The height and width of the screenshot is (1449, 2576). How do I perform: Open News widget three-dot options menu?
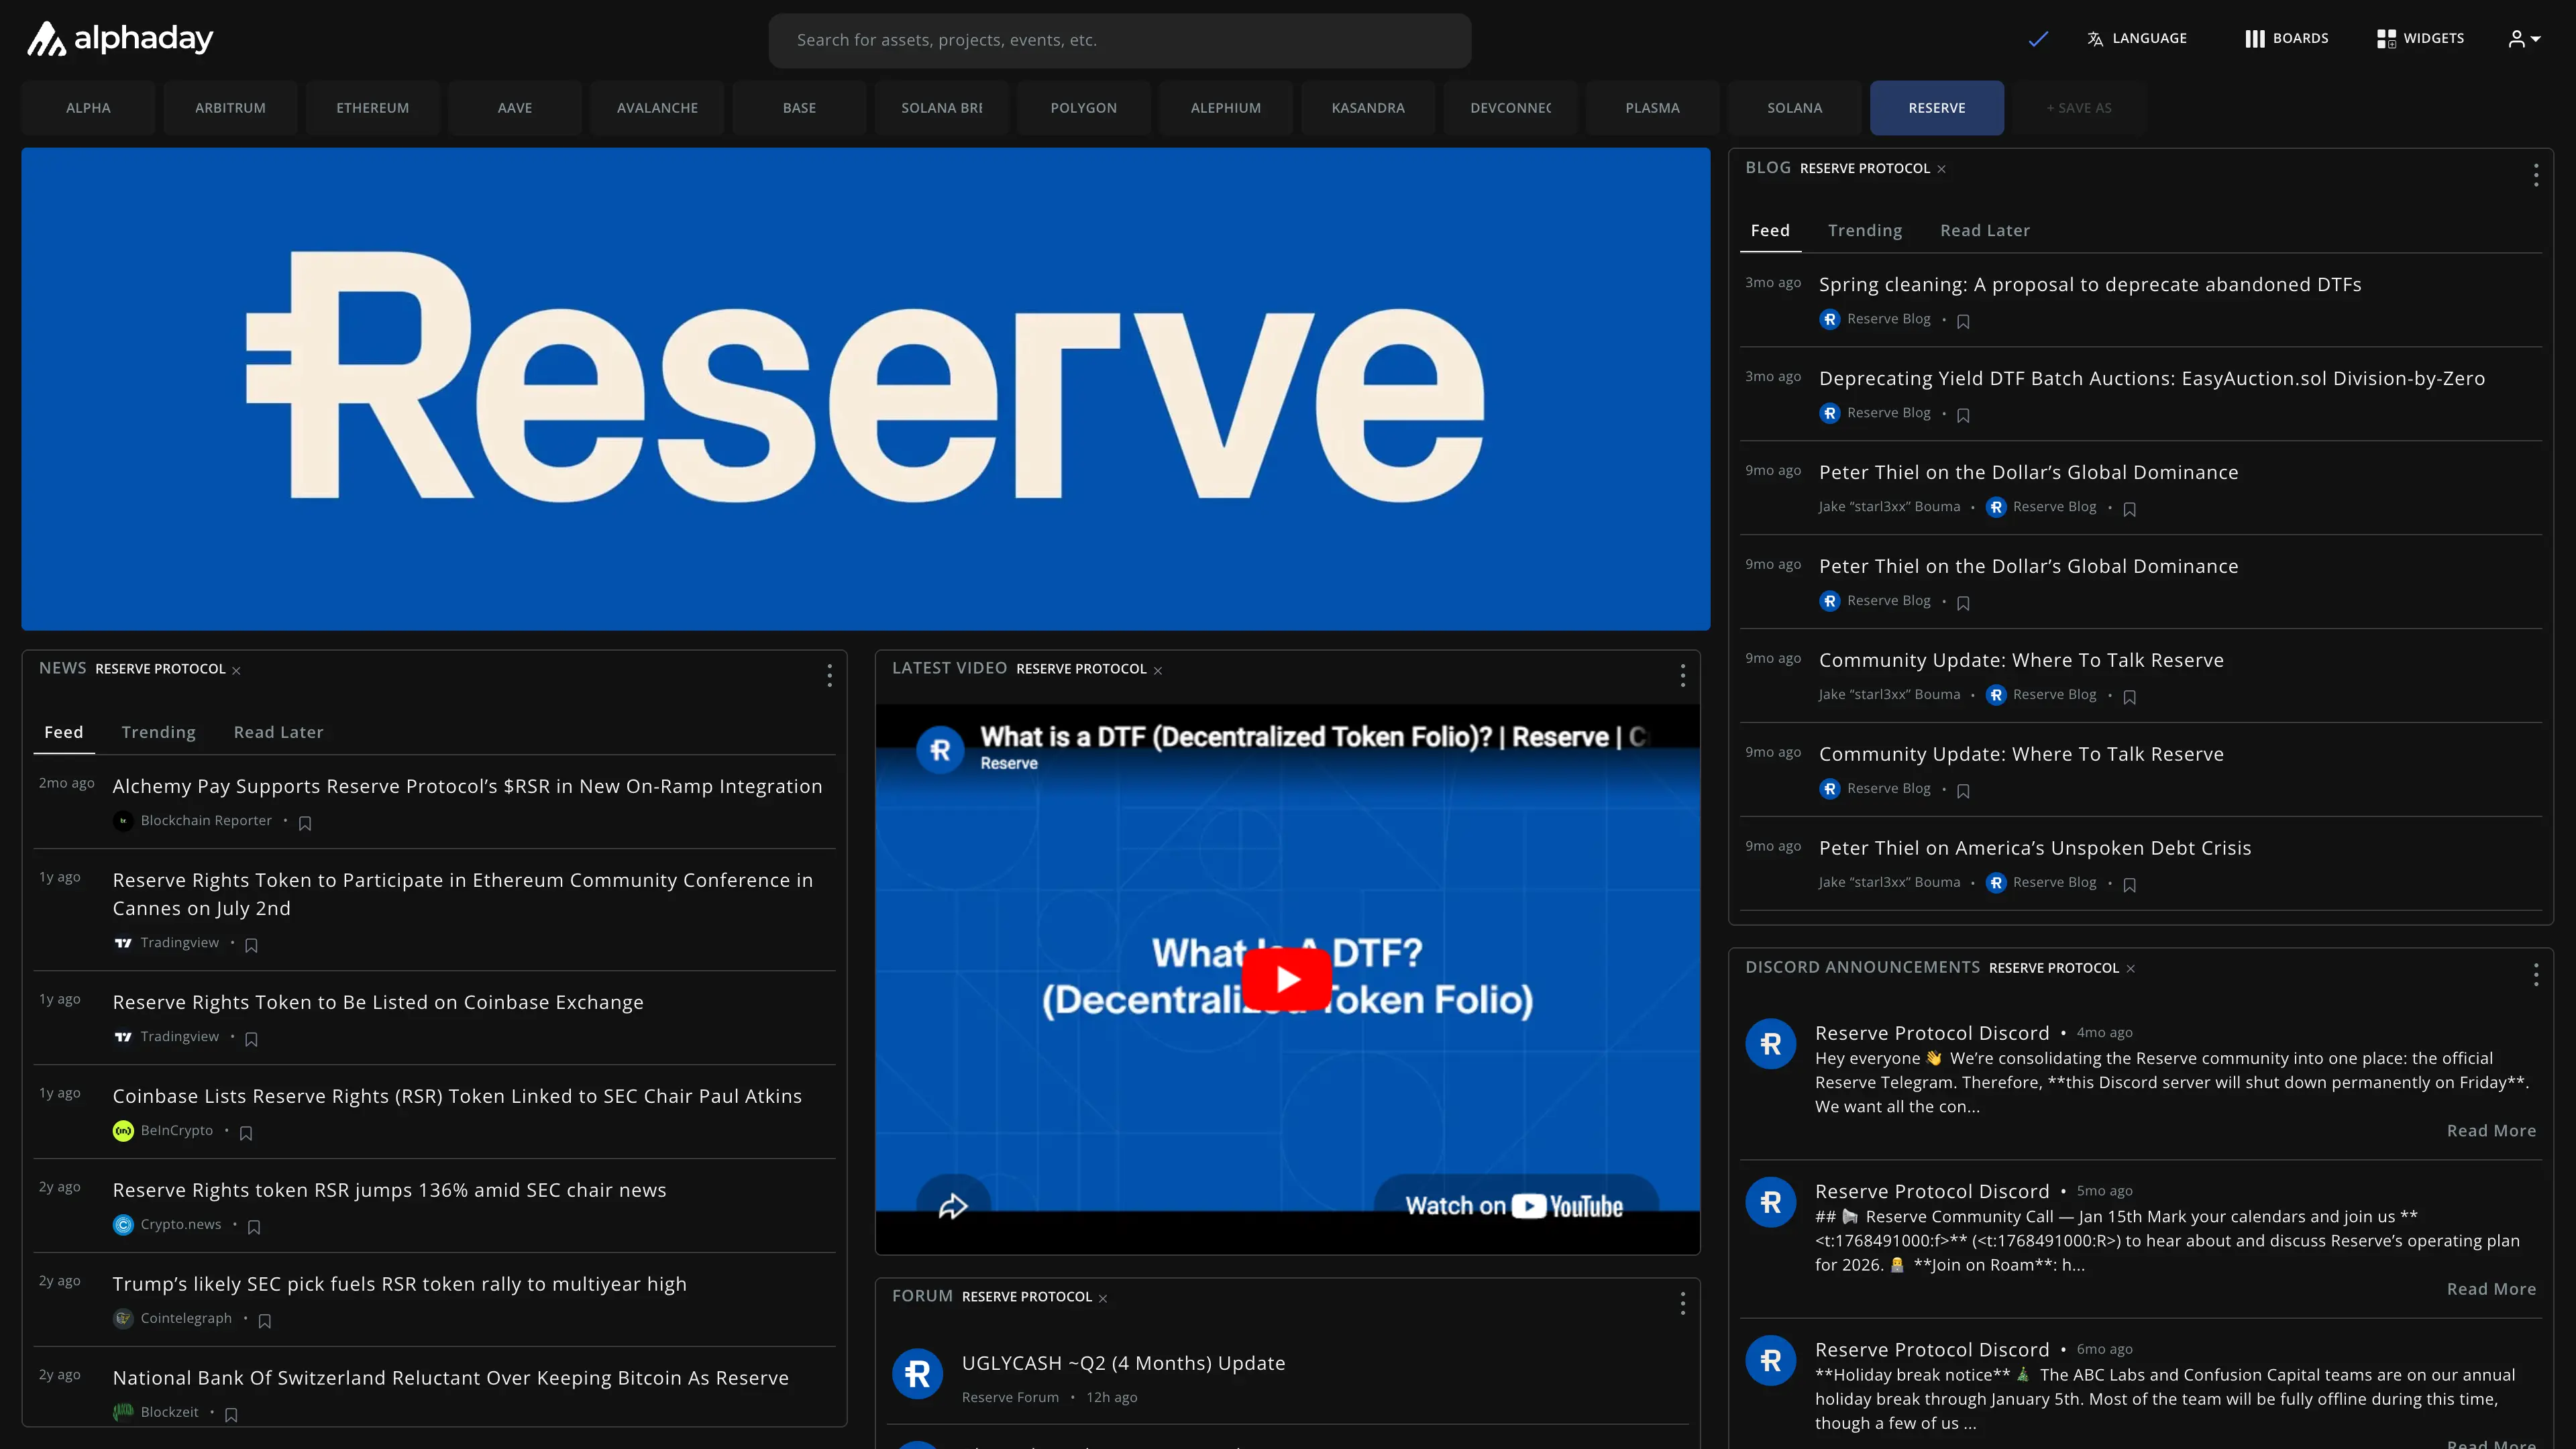[x=829, y=676]
